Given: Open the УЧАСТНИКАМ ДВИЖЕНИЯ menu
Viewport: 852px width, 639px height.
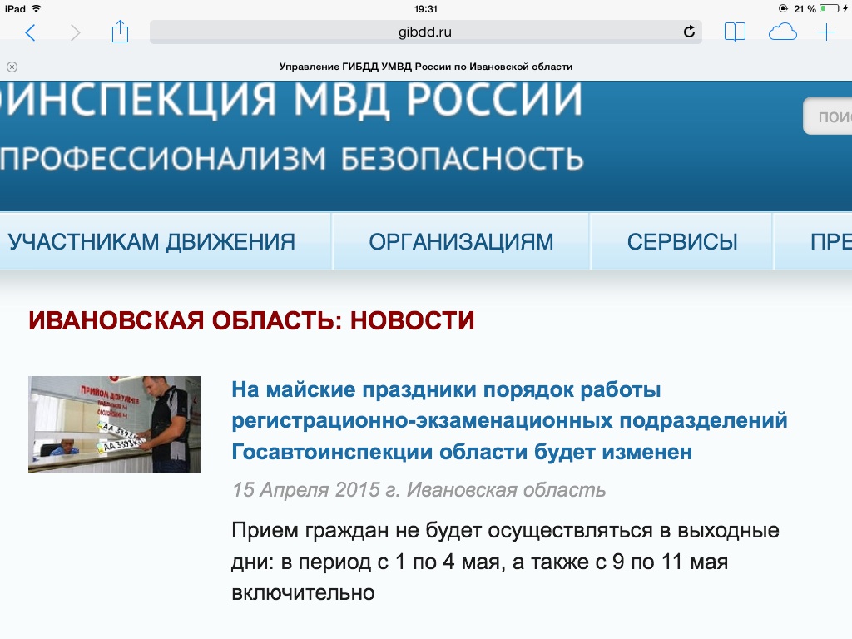Looking at the screenshot, I should tap(151, 242).
